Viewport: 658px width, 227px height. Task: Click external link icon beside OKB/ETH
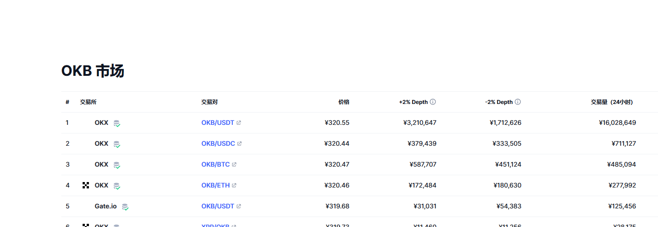pos(234,185)
